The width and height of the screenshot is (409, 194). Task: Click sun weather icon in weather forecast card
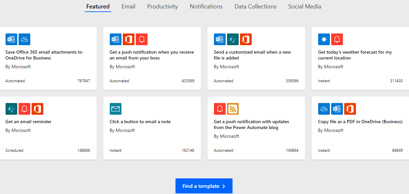(x=324, y=39)
